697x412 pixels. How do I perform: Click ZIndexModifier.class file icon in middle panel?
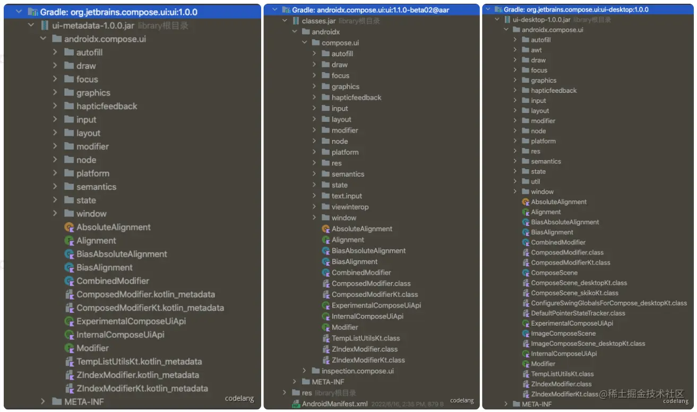point(326,349)
